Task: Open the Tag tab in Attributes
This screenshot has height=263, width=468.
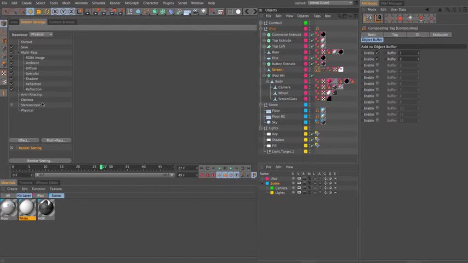Action: (x=395, y=35)
